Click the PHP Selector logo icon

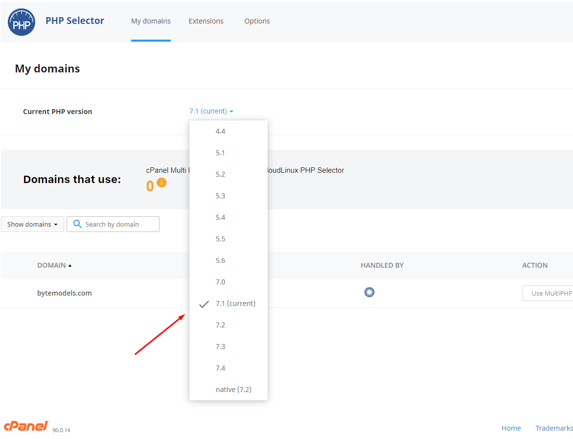coord(21,22)
